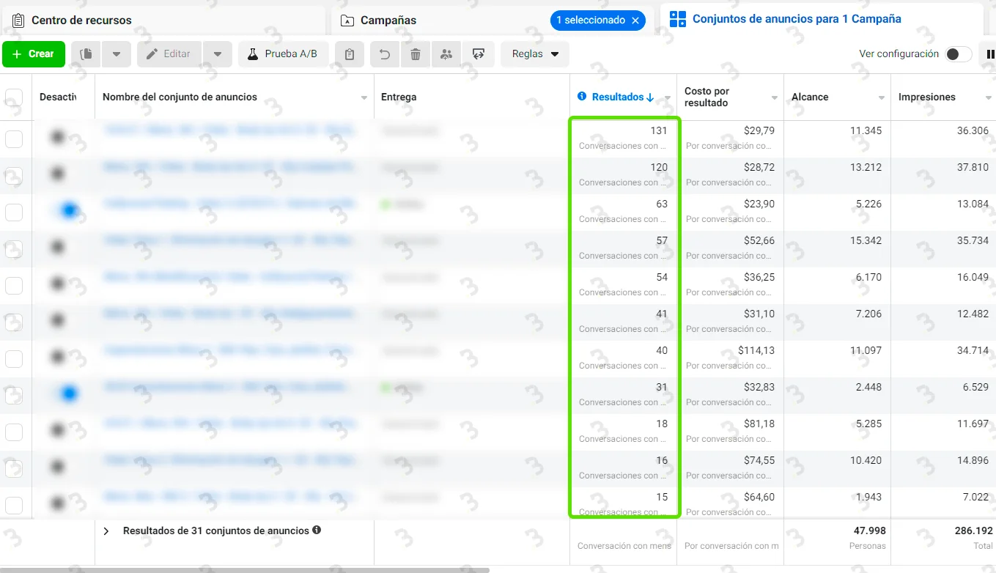Enable the Ver configuración switch
The image size is (996, 573).
(x=957, y=54)
